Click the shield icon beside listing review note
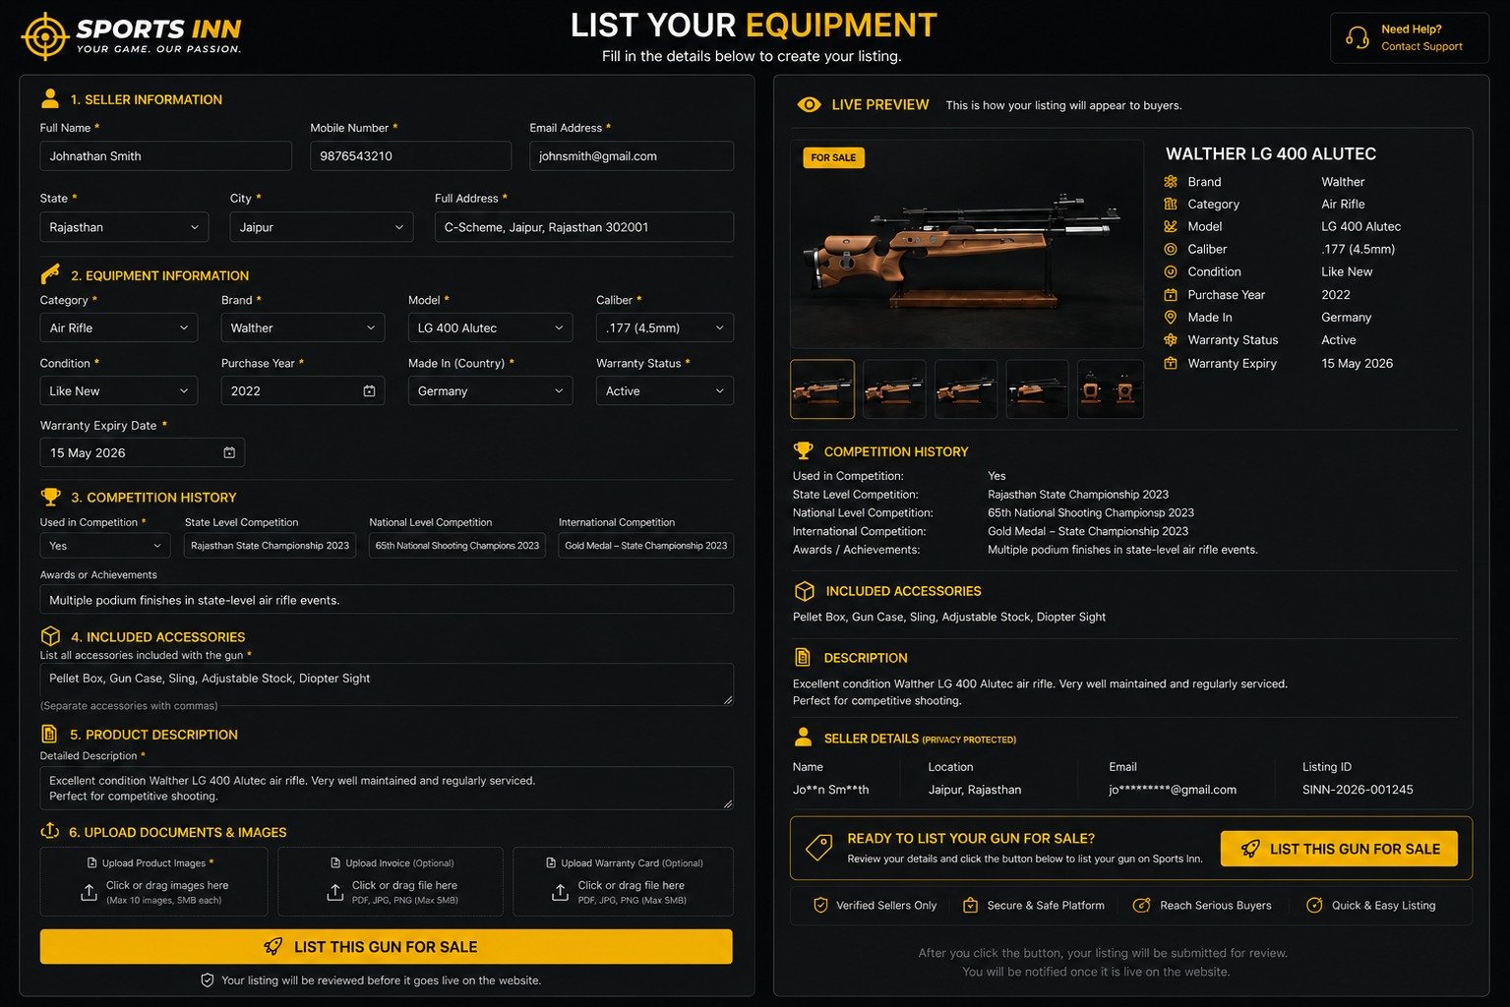This screenshot has width=1510, height=1007. (207, 979)
